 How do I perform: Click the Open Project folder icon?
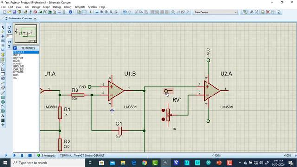click(x=9, y=12)
